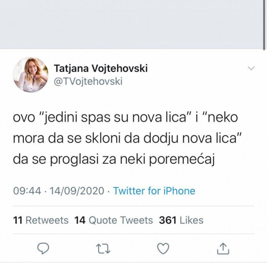Show the 14 Quote Tweets
The image size is (267, 263).
(x=114, y=220)
